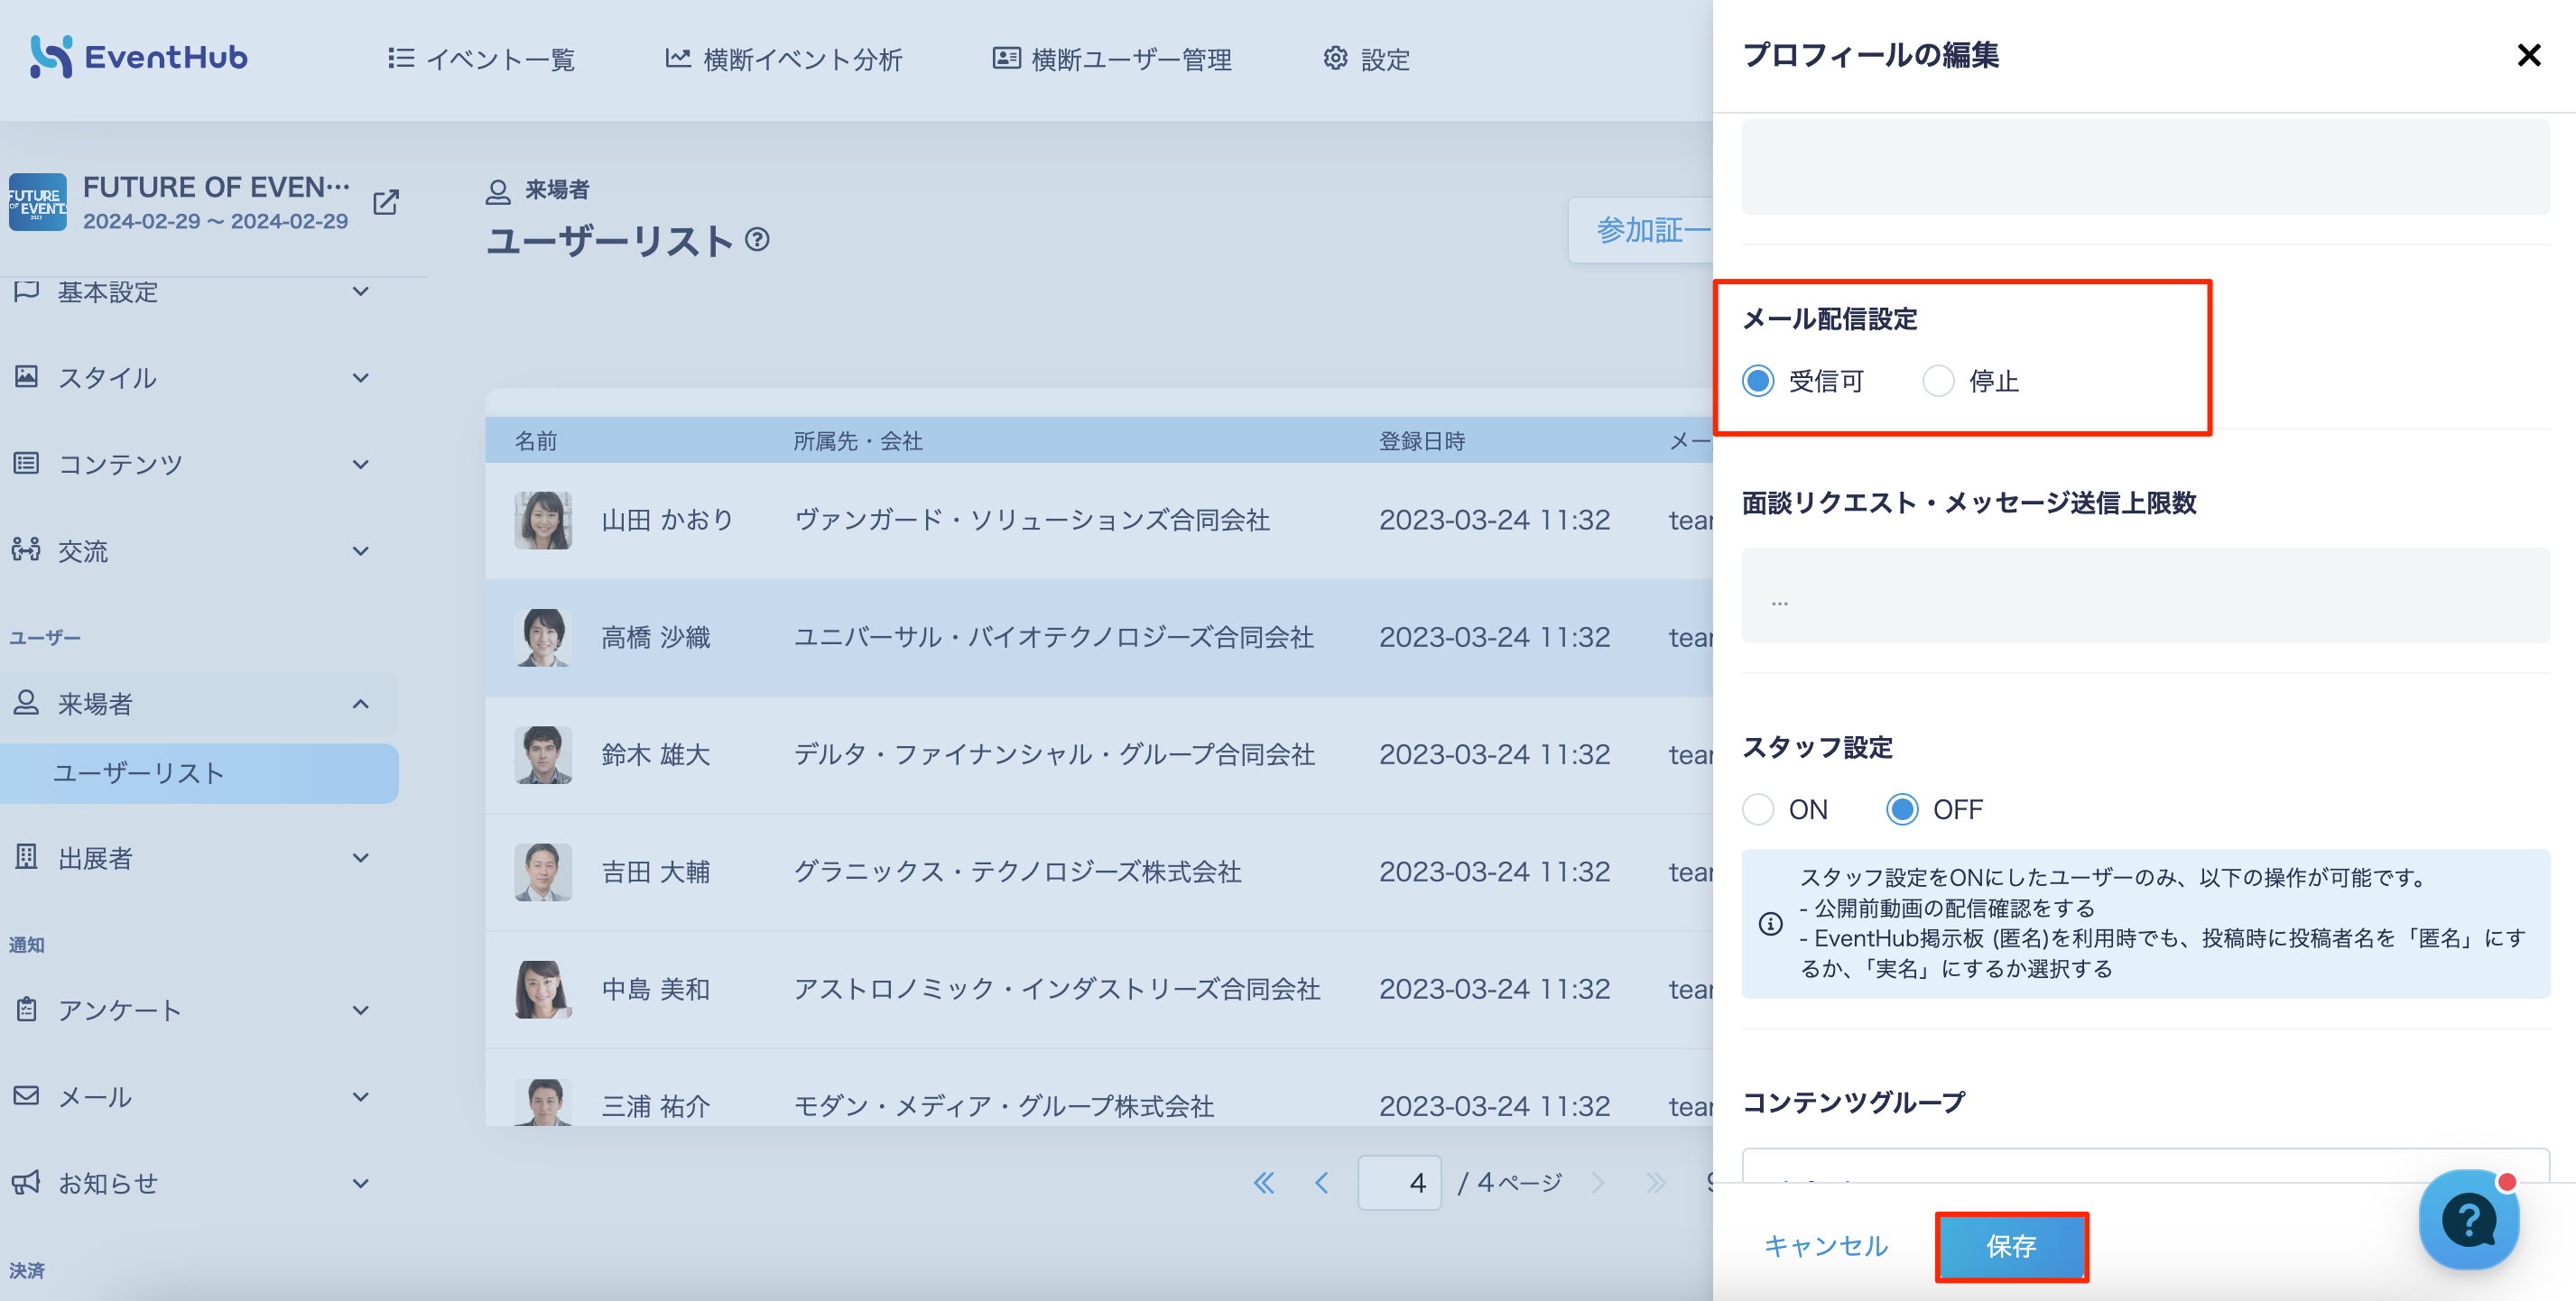Go to first page with double-left arrow

tap(1264, 1183)
